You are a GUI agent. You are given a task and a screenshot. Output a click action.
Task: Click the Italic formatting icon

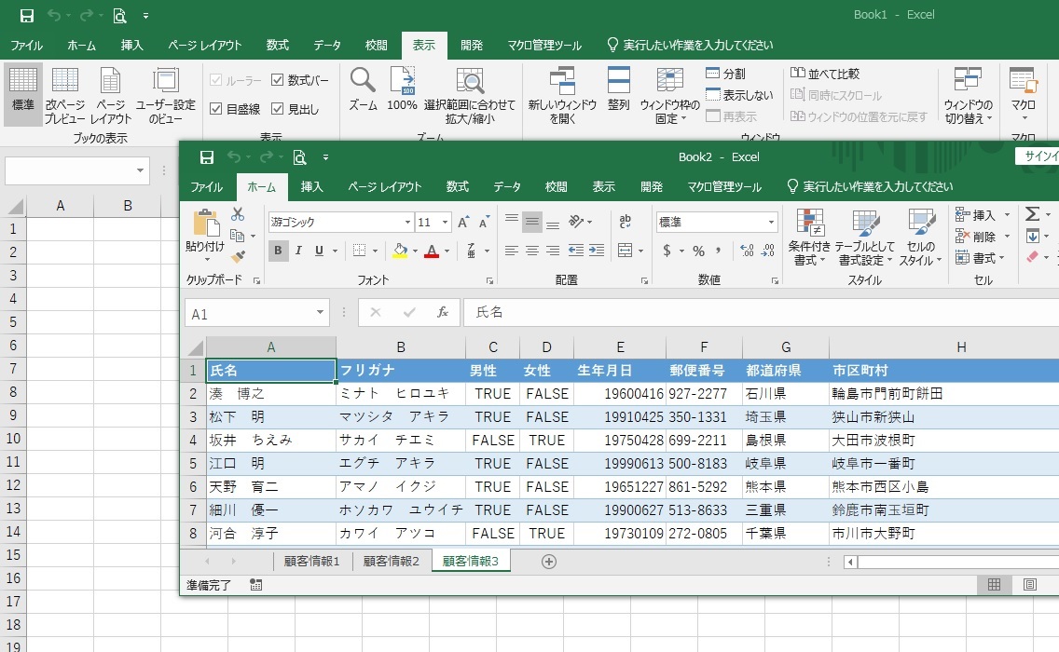tap(298, 251)
